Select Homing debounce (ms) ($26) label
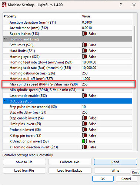The width and height of the screenshot is (140, 185). pyautogui.click(x=32, y=73)
